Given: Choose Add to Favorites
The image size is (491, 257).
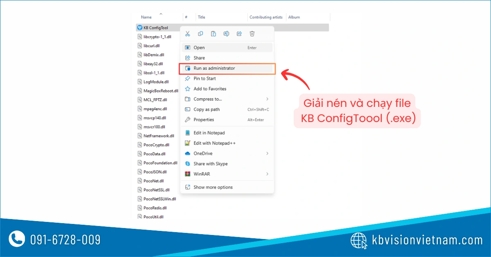Looking at the screenshot, I should click(x=209, y=89).
